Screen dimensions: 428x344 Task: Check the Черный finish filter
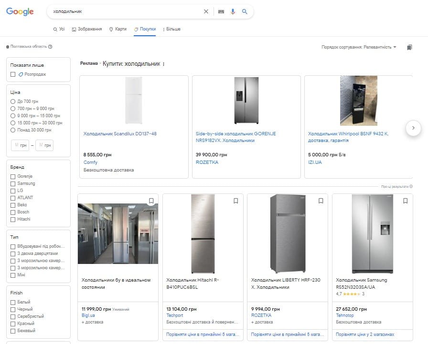[x=13, y=309]
